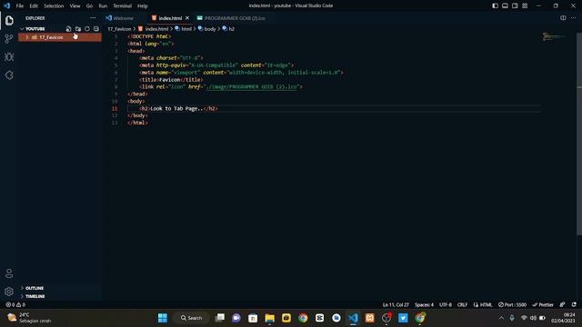Open the Run and Debug view
The width and height of the screenshot is (582, 327).
[x=9, y=56]
